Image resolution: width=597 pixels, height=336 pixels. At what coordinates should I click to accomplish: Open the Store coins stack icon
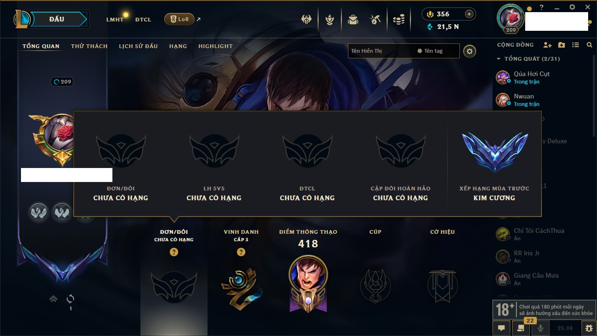click(398, 20)
